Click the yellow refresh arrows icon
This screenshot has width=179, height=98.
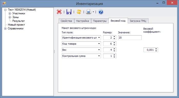point(79,12)
